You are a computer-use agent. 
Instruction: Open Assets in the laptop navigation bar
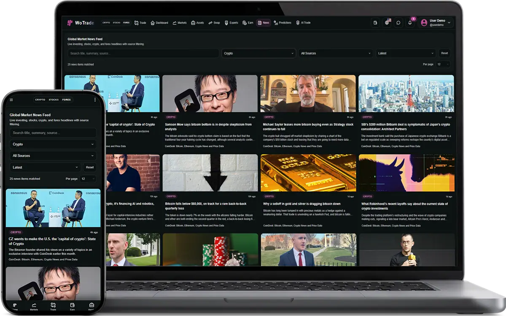(197, 23)
